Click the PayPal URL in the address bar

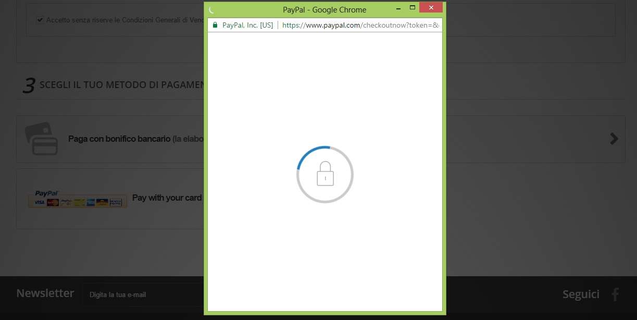coord(360,25)
